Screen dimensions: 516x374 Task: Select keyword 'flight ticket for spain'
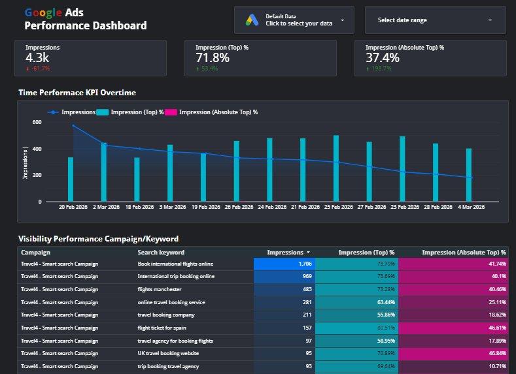pyautogui.click(x=162, y=328)
